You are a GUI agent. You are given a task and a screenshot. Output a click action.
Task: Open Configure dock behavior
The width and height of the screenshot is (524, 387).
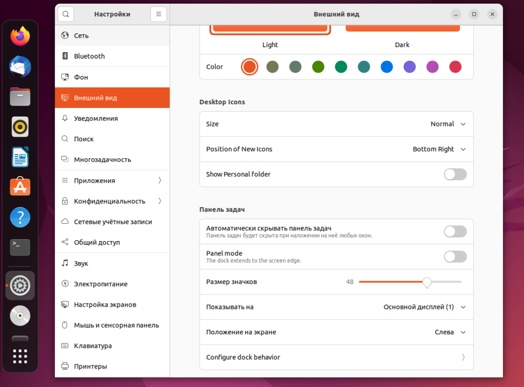336,357
